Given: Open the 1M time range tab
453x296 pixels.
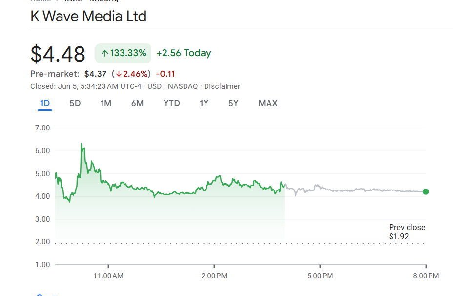Looking at the screenshot, I should pyautogui.click(x=106, y=103).
